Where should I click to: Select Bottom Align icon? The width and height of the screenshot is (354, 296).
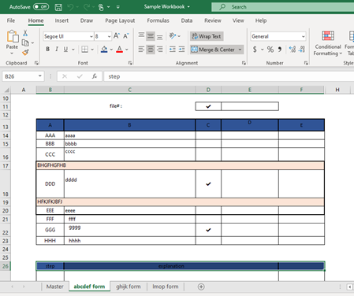159,36
